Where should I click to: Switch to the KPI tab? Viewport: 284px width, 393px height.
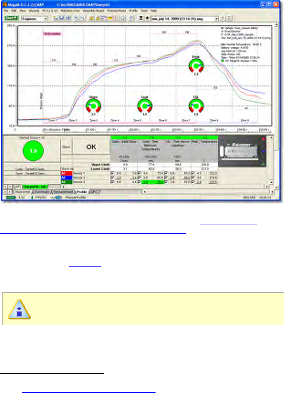(x=17, y=187)
